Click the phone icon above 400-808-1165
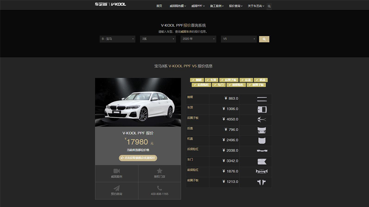 [159, 188]
